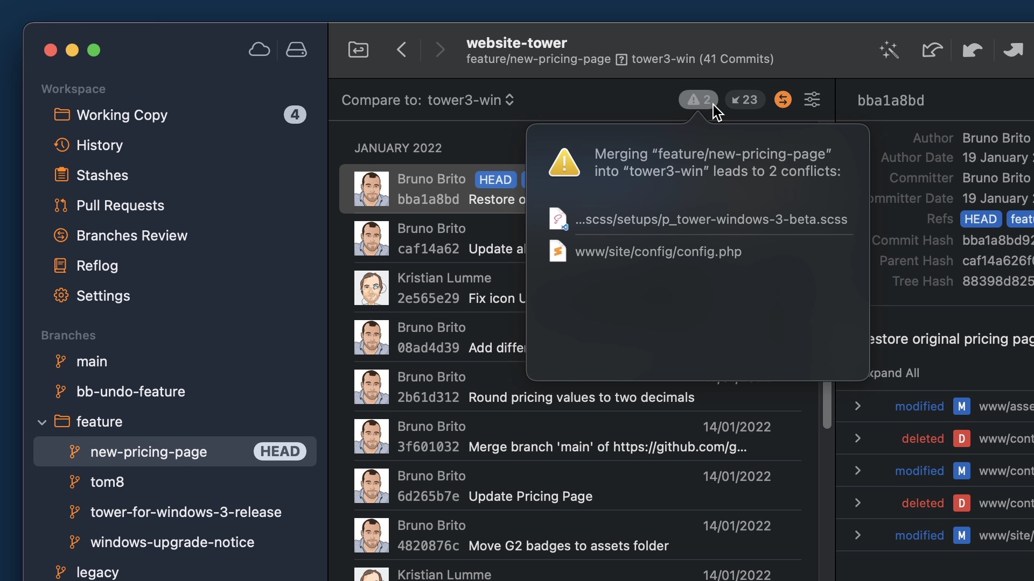The width and height of the screenshot is (1034, 581).
Task: Click the config.php conflict file link
Action: pyautogui.click(x=658, y=251)
